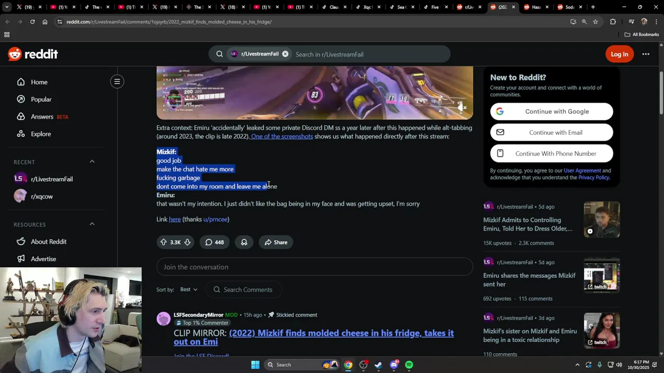Upvote the post with 3.3K score
This screenshot has height=373, width=664.
coord(163,242)
